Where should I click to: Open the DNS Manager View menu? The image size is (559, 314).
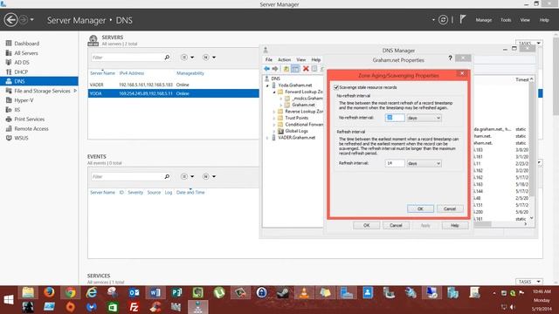(x=300, y=60)
